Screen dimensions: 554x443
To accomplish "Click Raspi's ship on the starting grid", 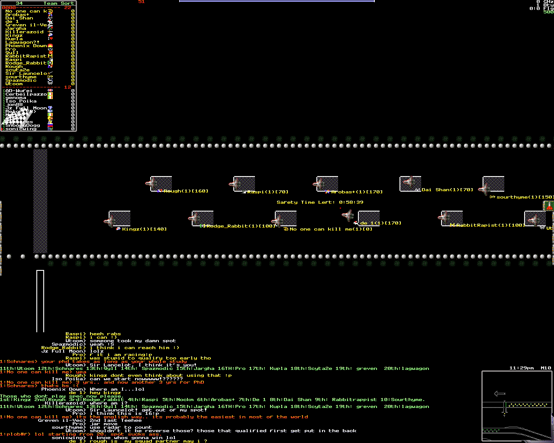I will tap(235, 184).
